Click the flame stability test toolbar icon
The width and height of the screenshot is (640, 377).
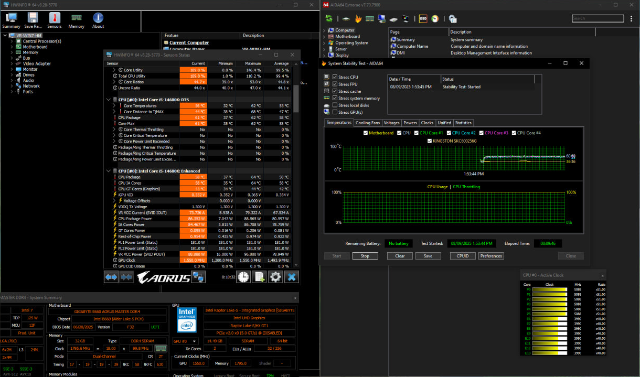358,19
